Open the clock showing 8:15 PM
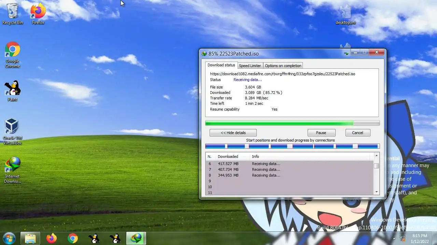 [x=420, y=238]
